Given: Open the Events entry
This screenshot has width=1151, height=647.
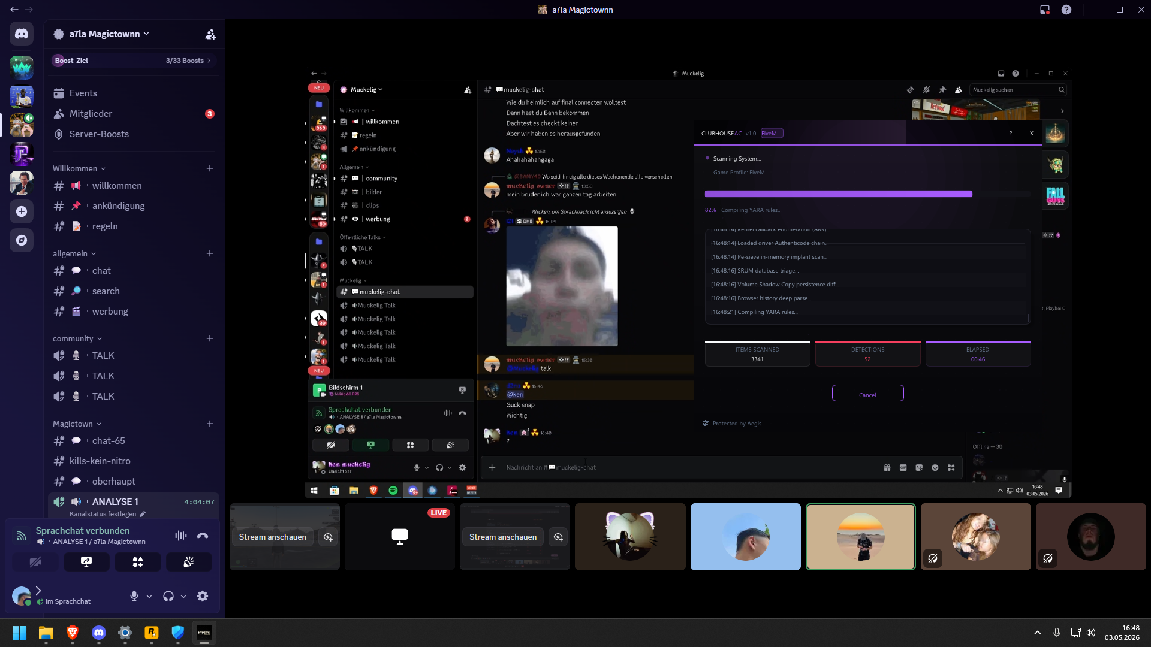Looking at the screenshot, I should tap(133, 93).
